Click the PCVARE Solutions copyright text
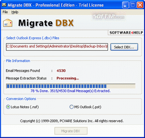The height and width of the screenshot is (138, 145). coord(72,121)
